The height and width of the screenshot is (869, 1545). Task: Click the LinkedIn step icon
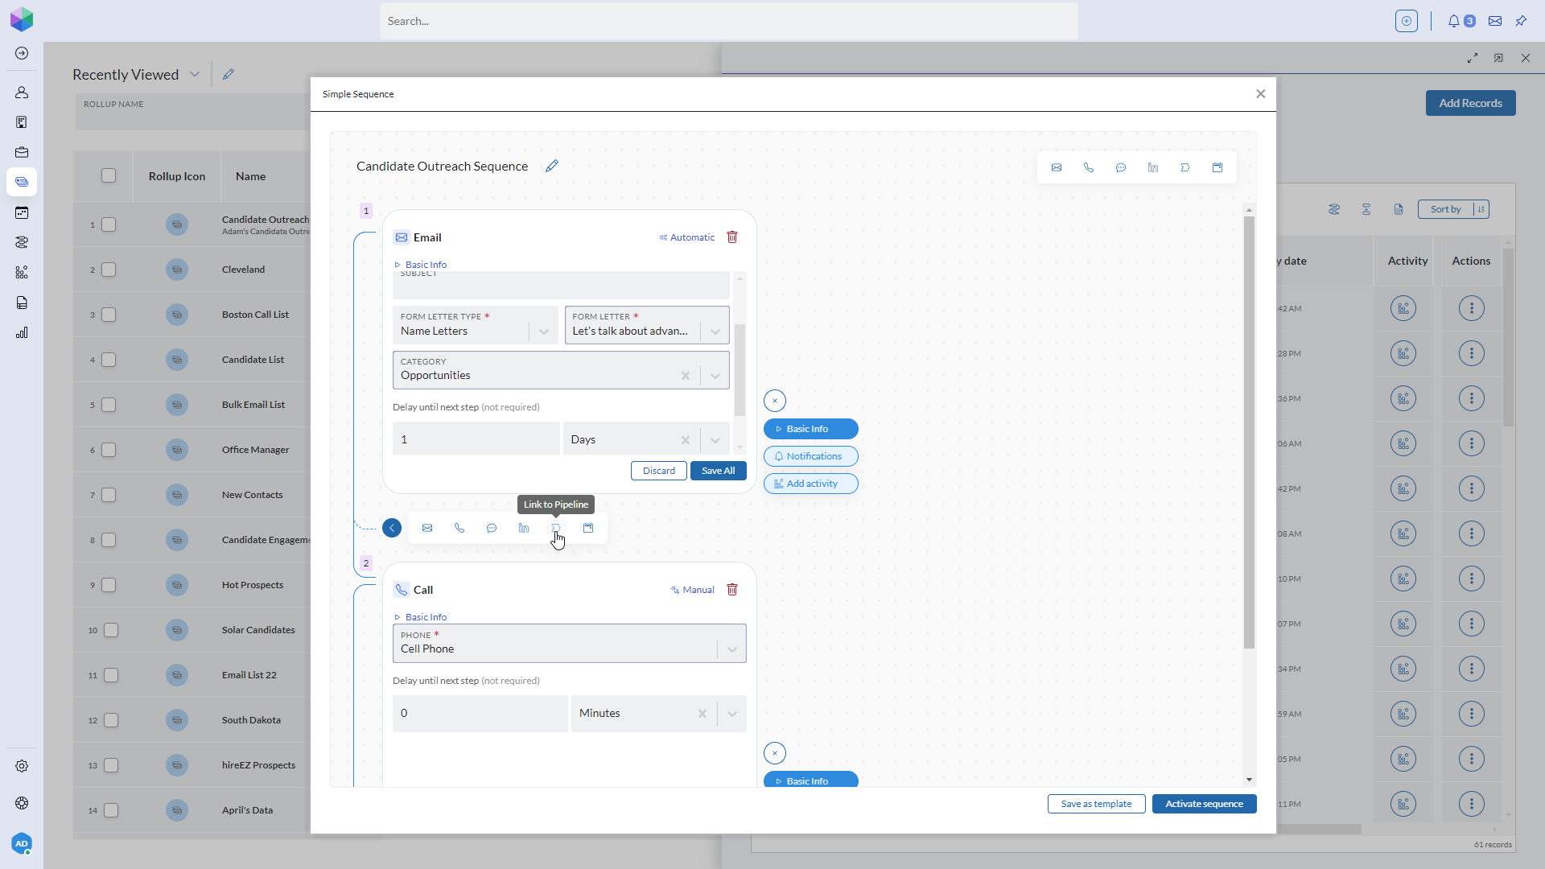tap(524, 528)
